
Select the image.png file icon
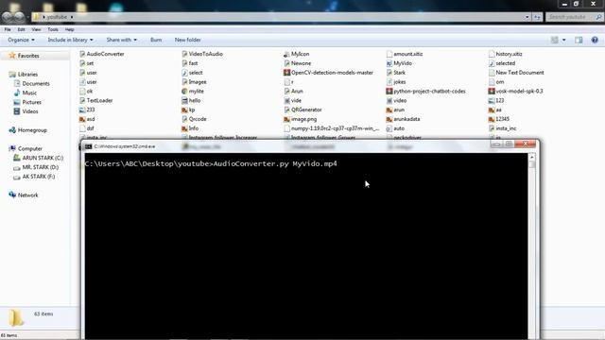tap(286, 119)
